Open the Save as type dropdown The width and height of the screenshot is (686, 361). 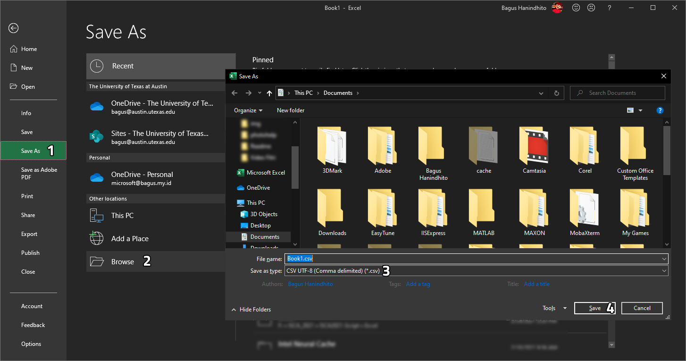coord(476,271)
